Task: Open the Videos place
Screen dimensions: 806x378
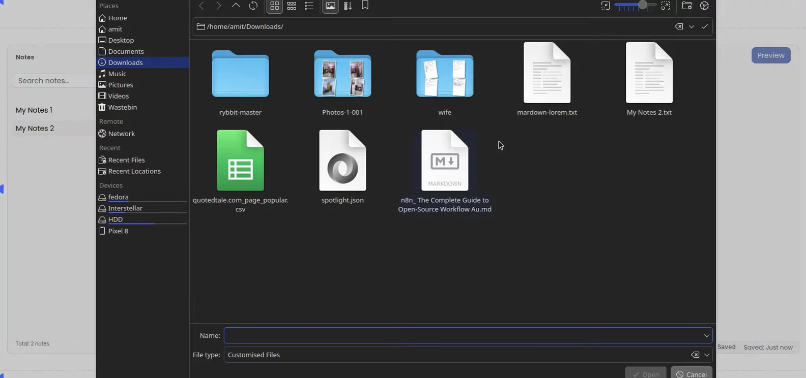Action: point(142,96)
